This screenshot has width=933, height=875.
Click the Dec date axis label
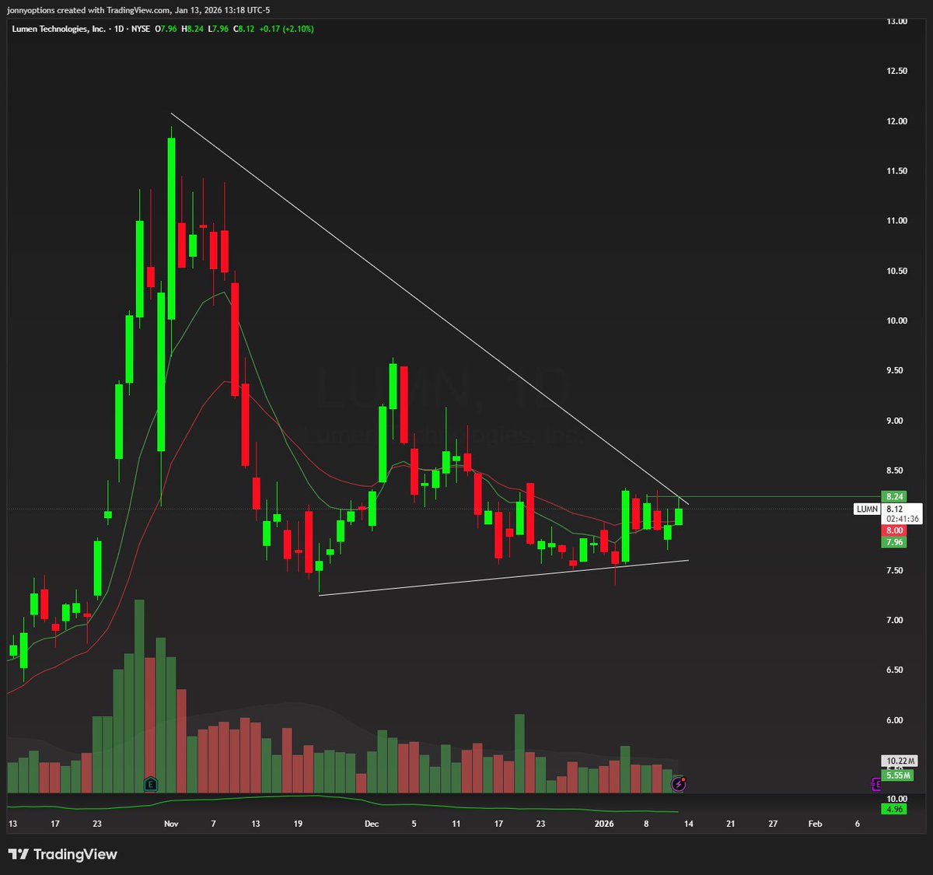pyautogui.click(x=372, y=824)
